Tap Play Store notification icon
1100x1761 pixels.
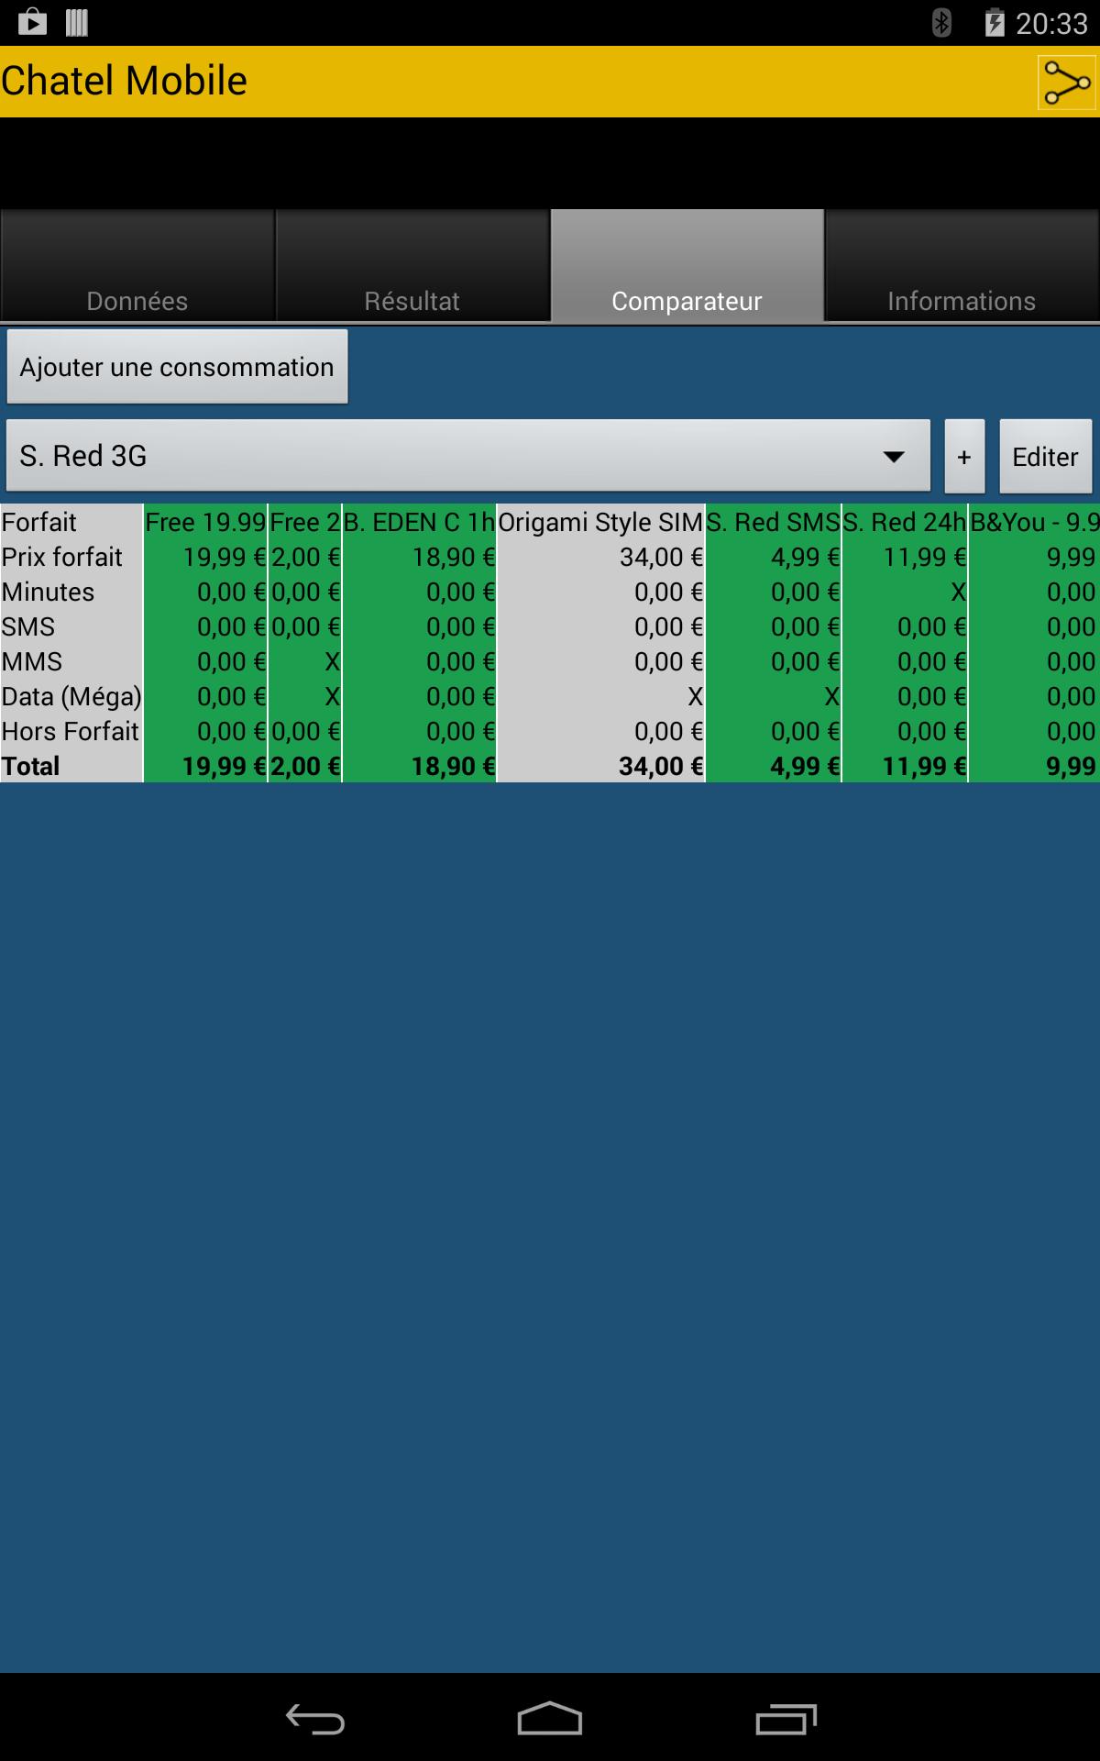(x=32, y=22)
